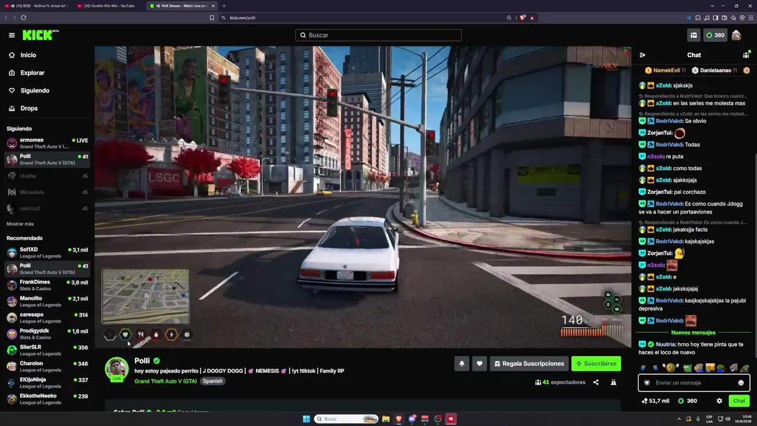
Task: Open the user profile avatar menu
Action: [x=736, y=35]
